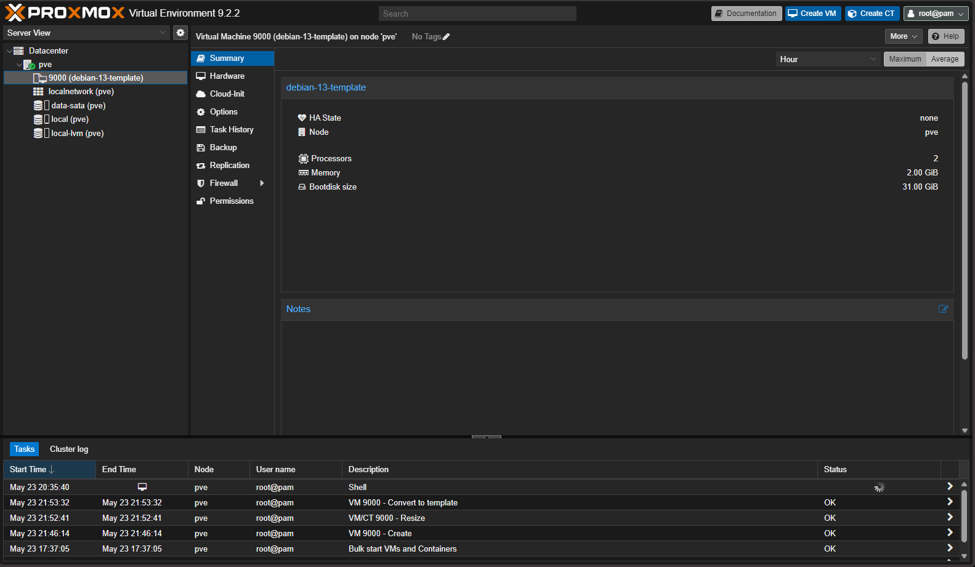
Task: Sort by the Description column header
Action: pyautogui.click(x=580, y=470)
